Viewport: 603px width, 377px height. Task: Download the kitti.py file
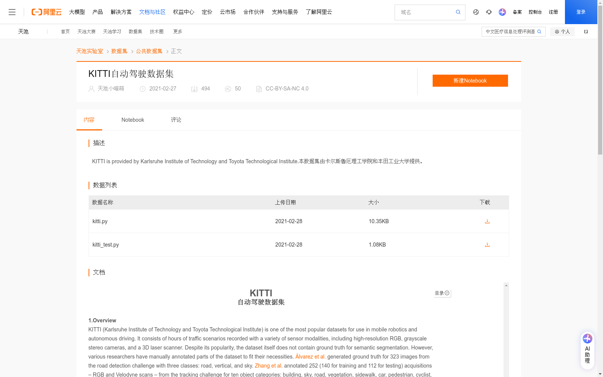(487, 221)
